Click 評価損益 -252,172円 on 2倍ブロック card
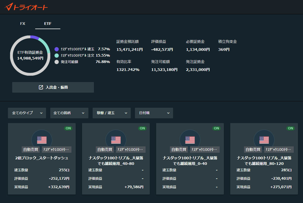This screenshot has width=303, height=203. tap(59, 178)
